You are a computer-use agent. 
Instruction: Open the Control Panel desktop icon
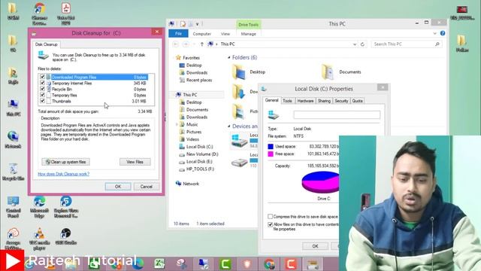pyautogui.click(x=14, y=207)
